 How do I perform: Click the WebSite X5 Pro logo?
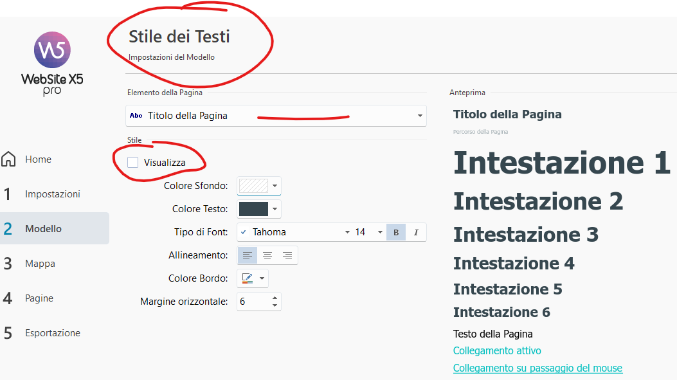tap(52, 64)
